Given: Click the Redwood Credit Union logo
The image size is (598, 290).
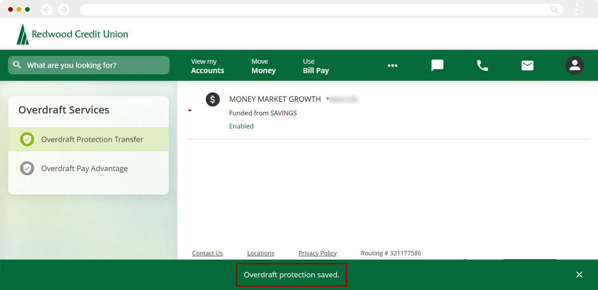Looking at the screenshot, I should pos(72,34).
